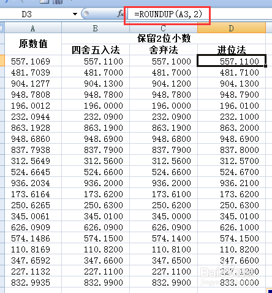Select cell containing 173.6164
Screen dimensions: 272x293
point(33,194)
